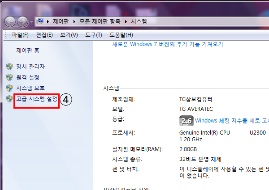Open the 도움말(H) menu
The image size is (269, 190).
coord(121,35)
